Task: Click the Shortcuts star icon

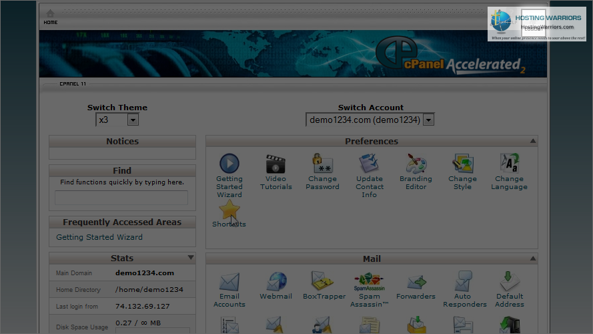Action: point(229,209)
